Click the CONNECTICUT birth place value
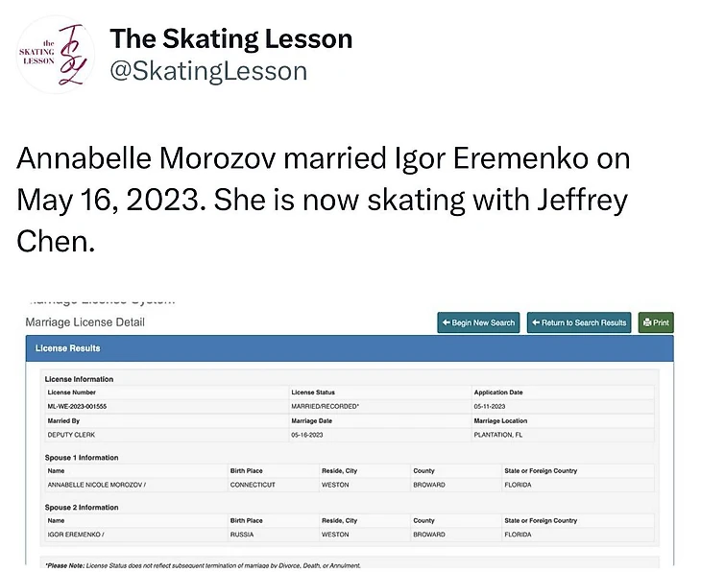The image size is (701, 572). [253, 485]
